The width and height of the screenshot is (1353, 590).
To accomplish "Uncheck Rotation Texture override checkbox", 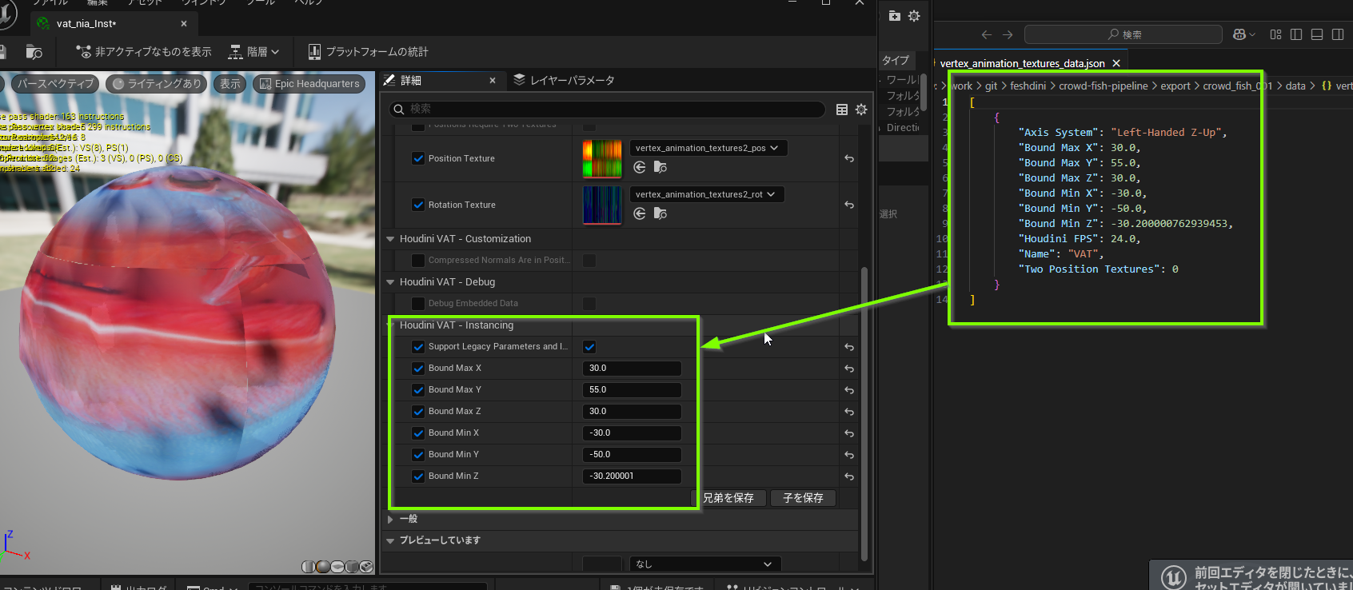I will click(418, 205).
